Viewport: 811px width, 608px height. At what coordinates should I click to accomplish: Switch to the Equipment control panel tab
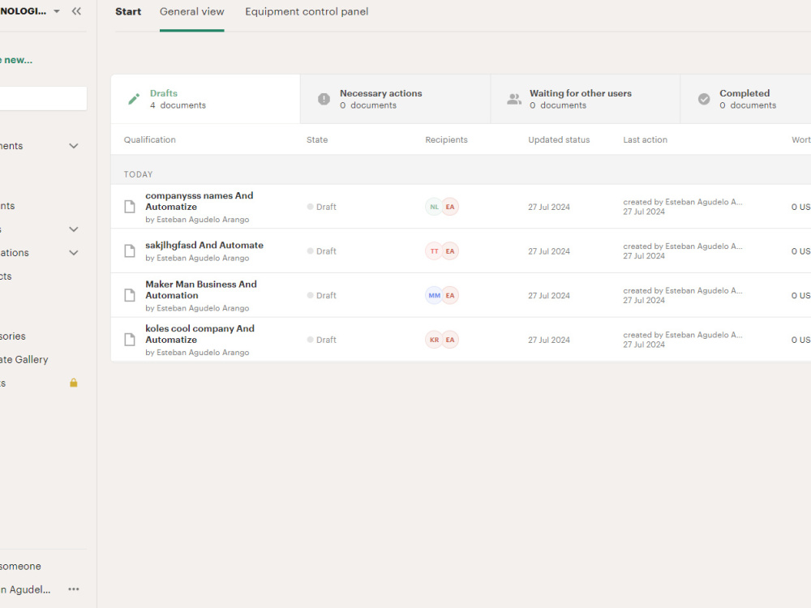click(307, 11)
